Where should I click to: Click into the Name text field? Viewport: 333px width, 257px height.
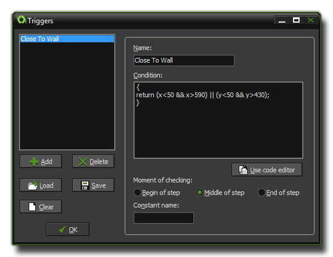pos(184,60)
